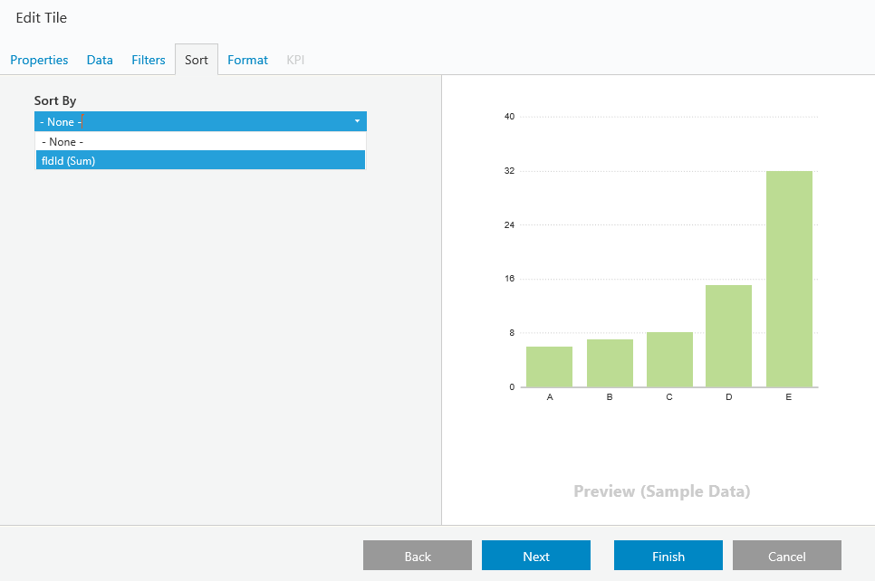Click the Back button
875x581 pixels.
pos(418,556)
